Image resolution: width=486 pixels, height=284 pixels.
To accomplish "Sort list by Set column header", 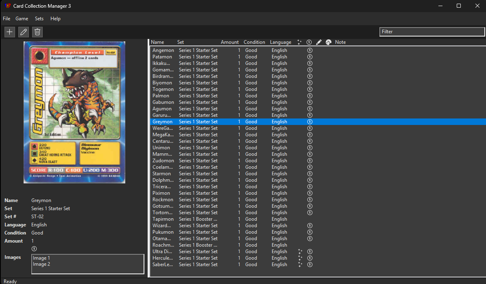I will pyautogui.click(x=181, y=42).
